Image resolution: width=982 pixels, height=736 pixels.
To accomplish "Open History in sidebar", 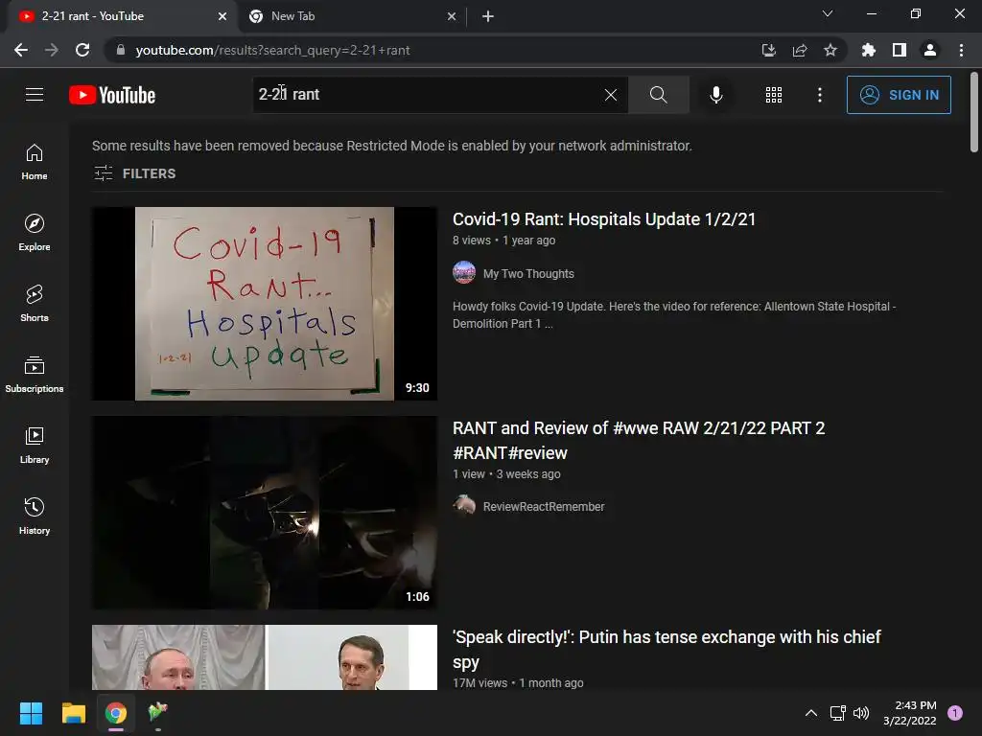I will pyautogui.click(x=35, y=516).
